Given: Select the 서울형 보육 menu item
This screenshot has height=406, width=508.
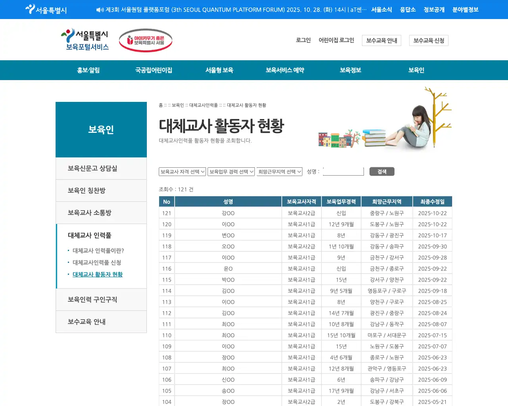Looking at the screenshot, I should (x=219, y=70).
